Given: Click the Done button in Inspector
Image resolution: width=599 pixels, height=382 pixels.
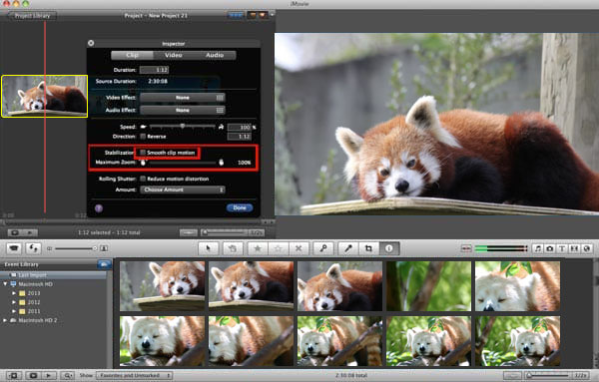Looking at the screenshot, I should tap(240, 207).
